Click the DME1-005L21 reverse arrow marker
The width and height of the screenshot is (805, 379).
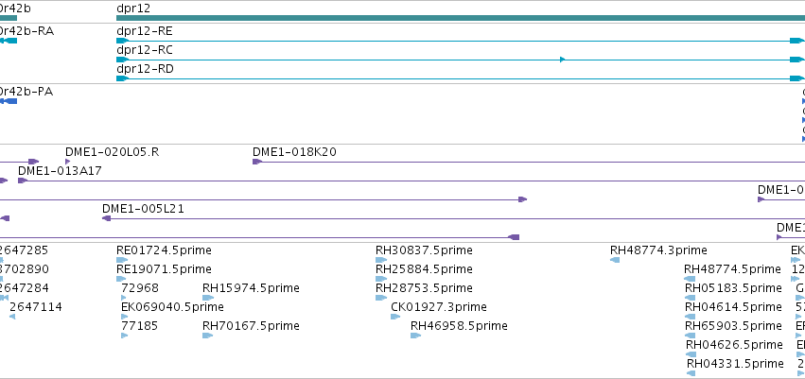pyautogui.click(x=107, y=218)
